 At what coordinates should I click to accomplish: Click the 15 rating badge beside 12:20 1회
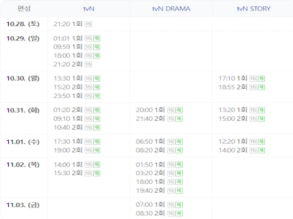pyautogui.click(x=253, y=142)
